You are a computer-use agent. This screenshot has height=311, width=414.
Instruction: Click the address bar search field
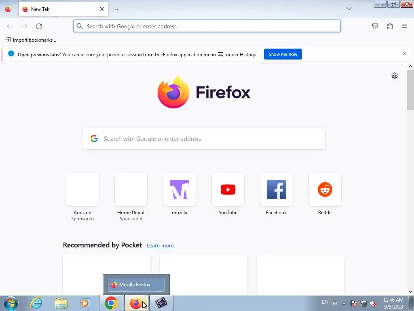(x=207, y=26)
